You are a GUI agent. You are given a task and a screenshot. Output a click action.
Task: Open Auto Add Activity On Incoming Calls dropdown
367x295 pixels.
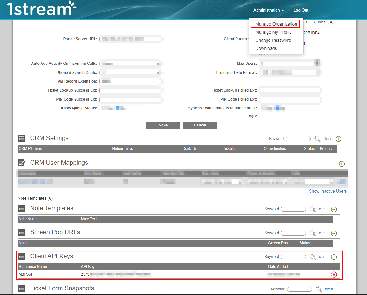pos(131,63)
